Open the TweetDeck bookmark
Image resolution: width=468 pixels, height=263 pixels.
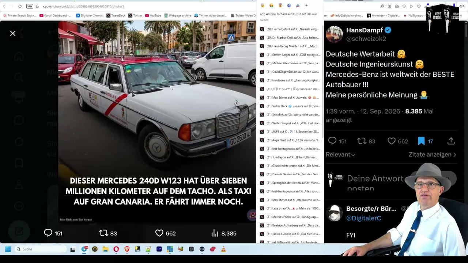pos(116,15)
